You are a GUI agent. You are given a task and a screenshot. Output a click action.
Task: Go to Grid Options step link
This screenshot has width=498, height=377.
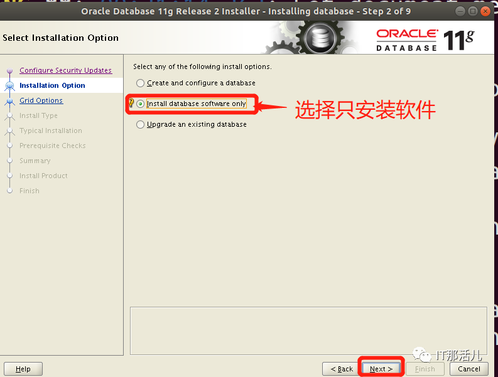click(41, 100)
